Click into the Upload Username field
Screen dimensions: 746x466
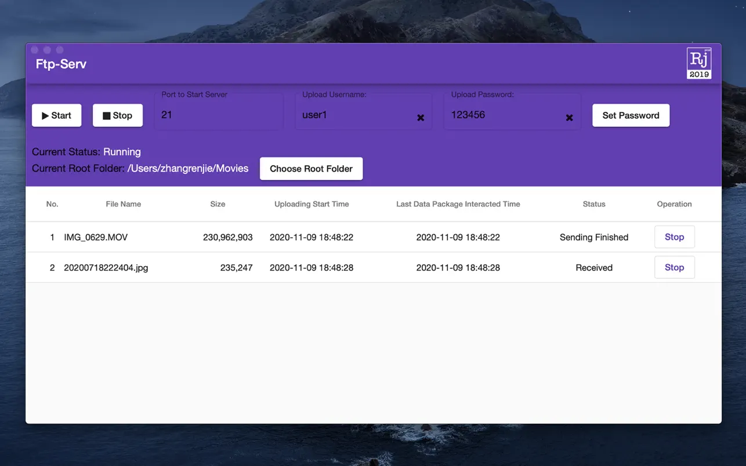coord(354,115)
